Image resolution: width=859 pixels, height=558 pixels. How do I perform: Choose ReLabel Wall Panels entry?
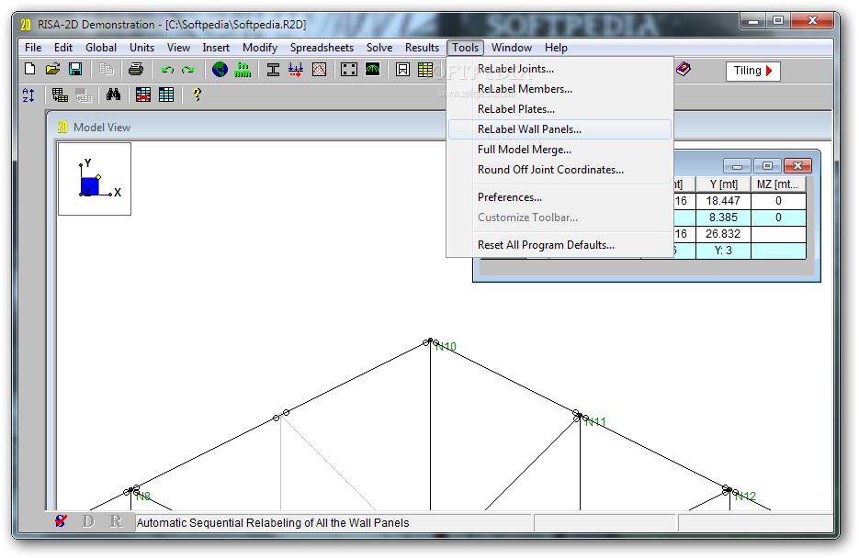559,129
